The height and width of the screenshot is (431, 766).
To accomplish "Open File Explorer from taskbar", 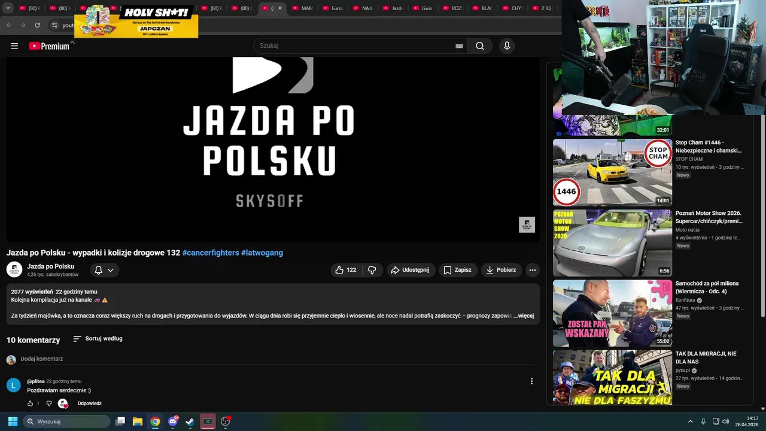I will (x=138, y=421).
